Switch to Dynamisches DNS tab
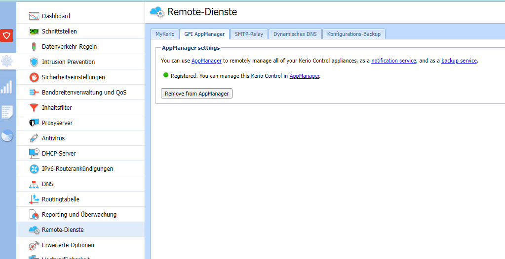Viewport: 505px width, 259px height. tap(295, 34)
